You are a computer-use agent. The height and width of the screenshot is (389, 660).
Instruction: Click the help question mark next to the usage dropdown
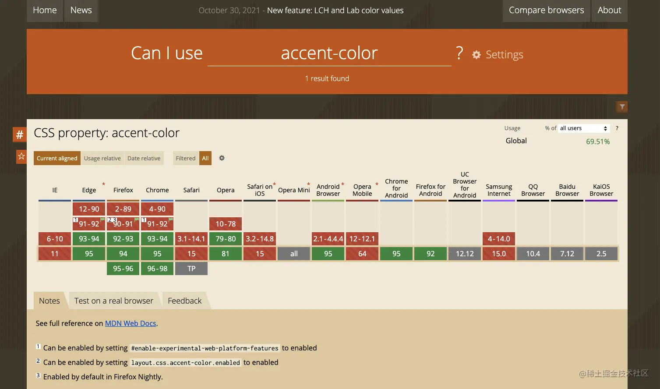[x=617, y=128]
